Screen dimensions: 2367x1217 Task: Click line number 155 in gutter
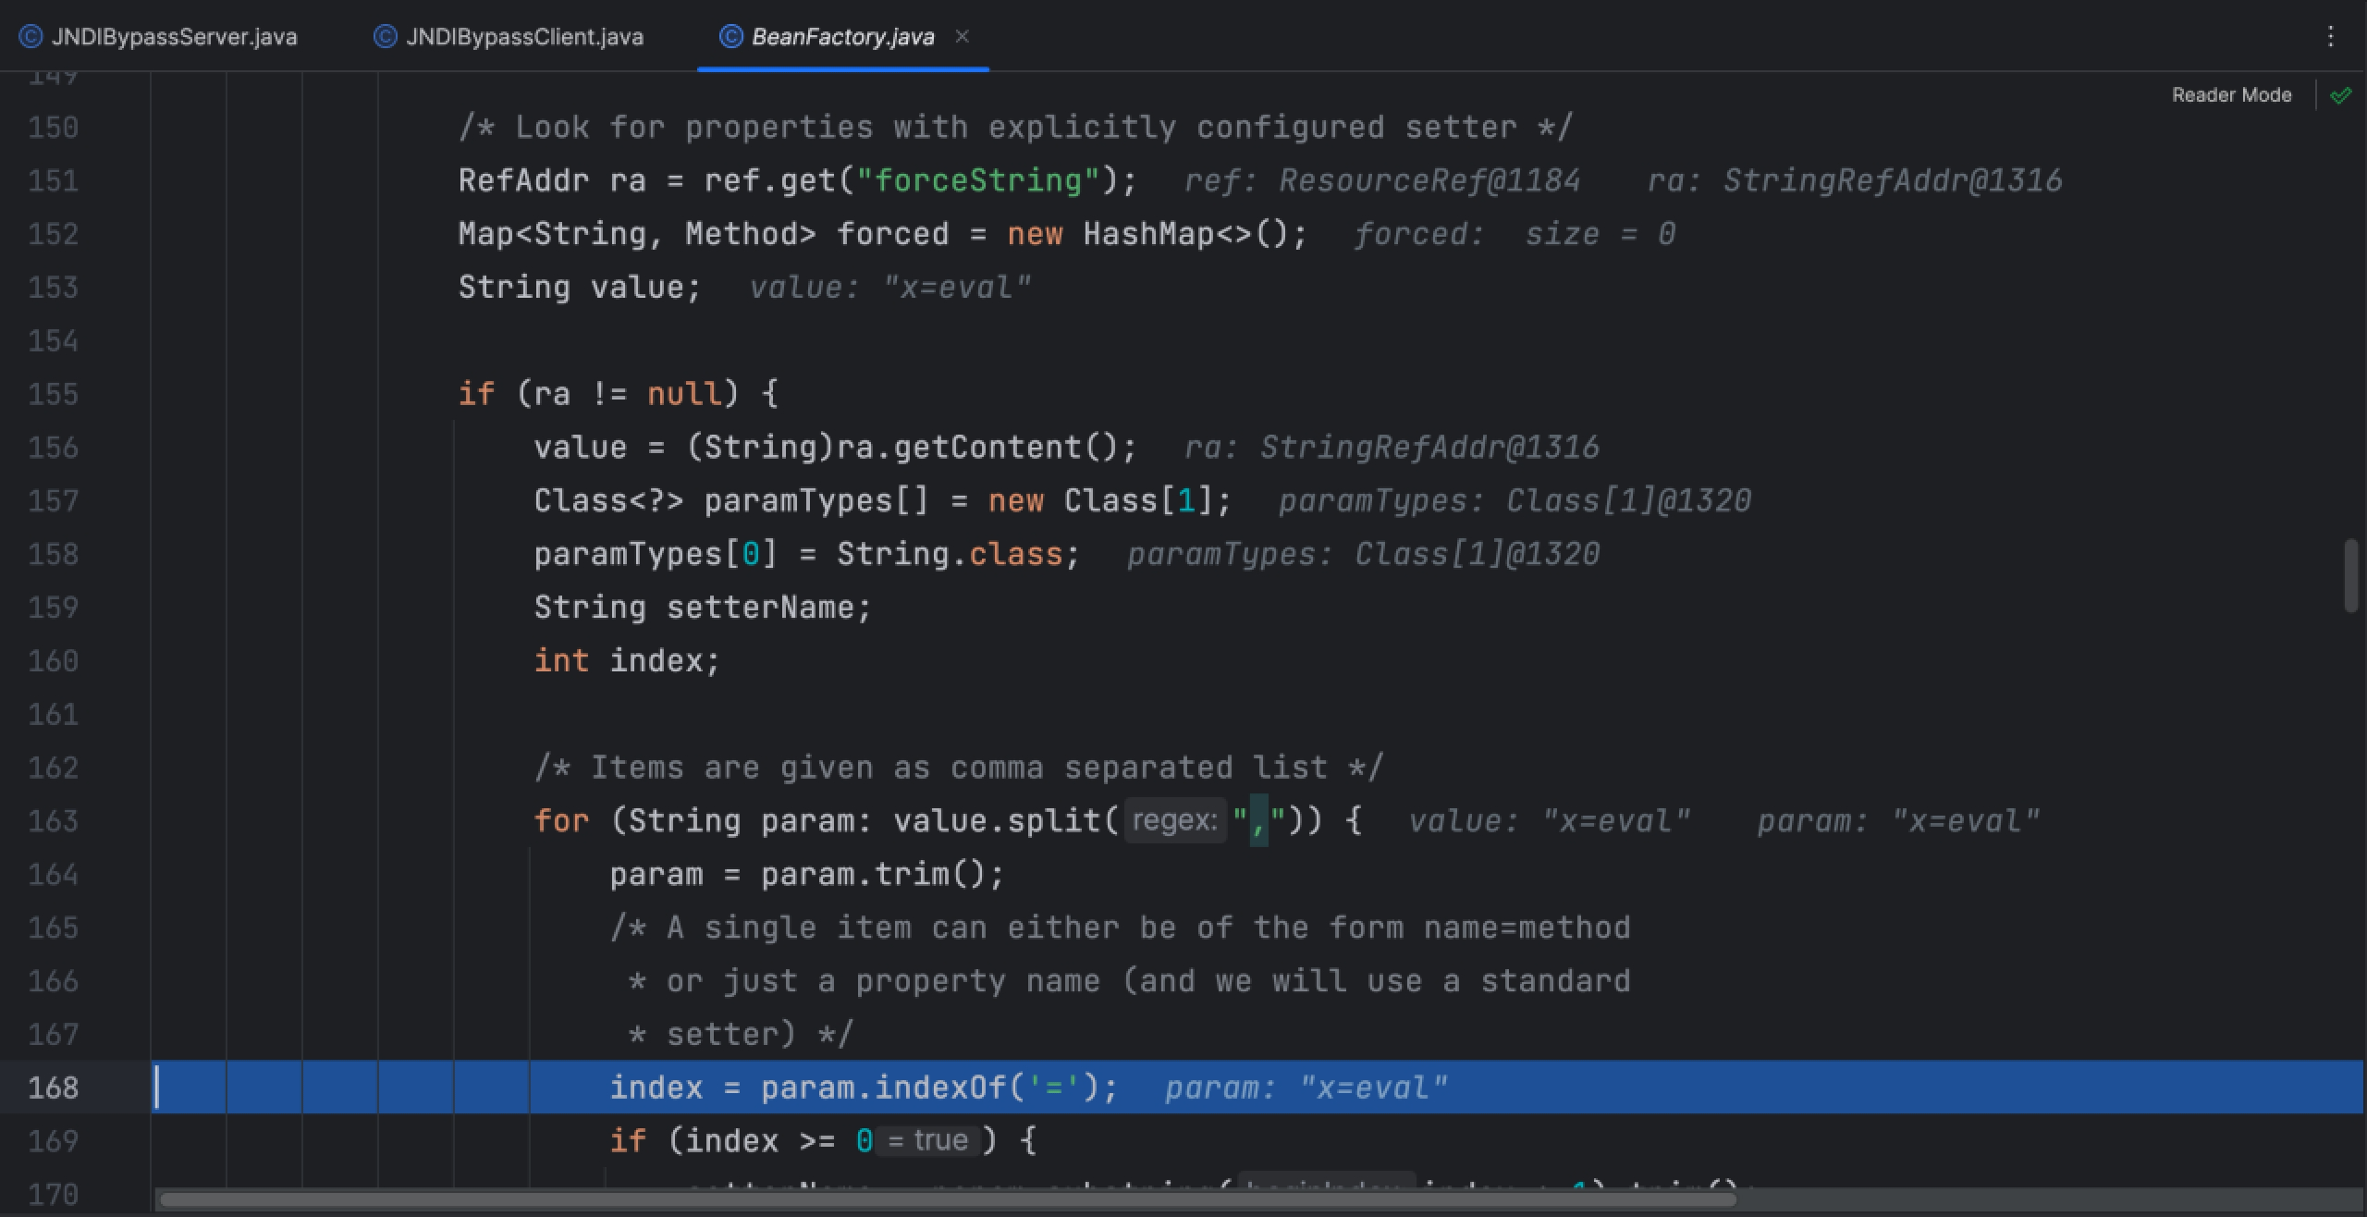pos(54,394)
